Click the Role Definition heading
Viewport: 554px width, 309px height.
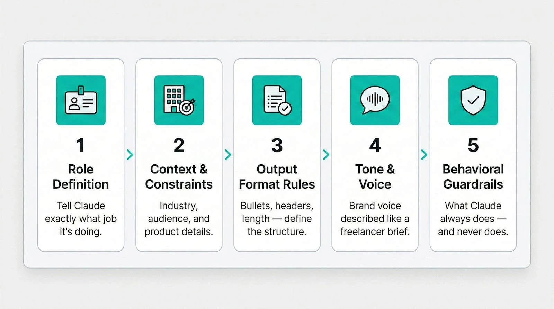pos(81,177)
